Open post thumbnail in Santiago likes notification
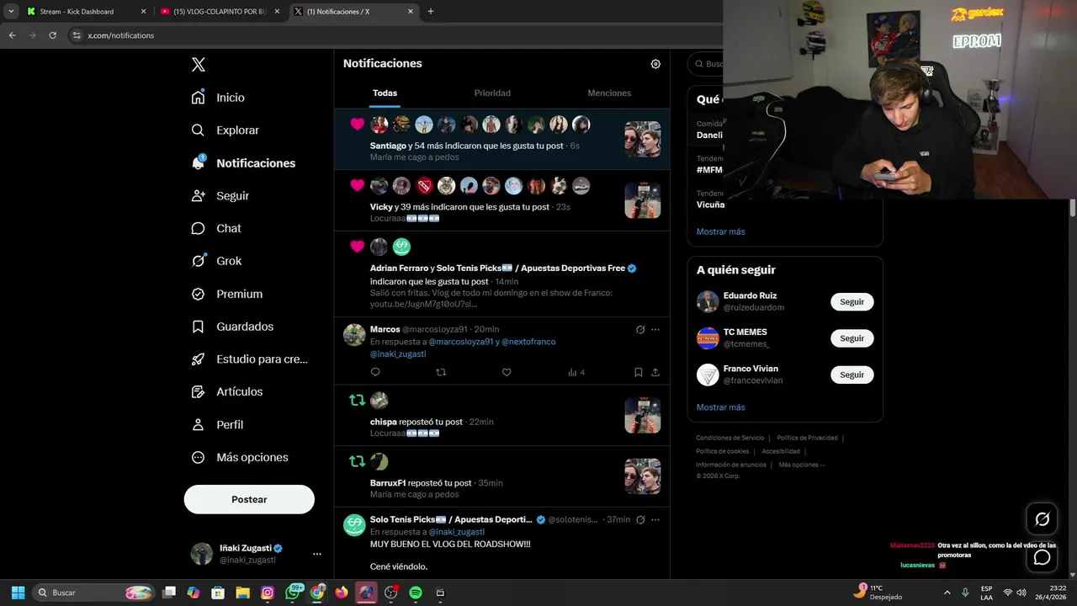The width and height of the screenshot is (1077, 606). (x=643, y=139)
